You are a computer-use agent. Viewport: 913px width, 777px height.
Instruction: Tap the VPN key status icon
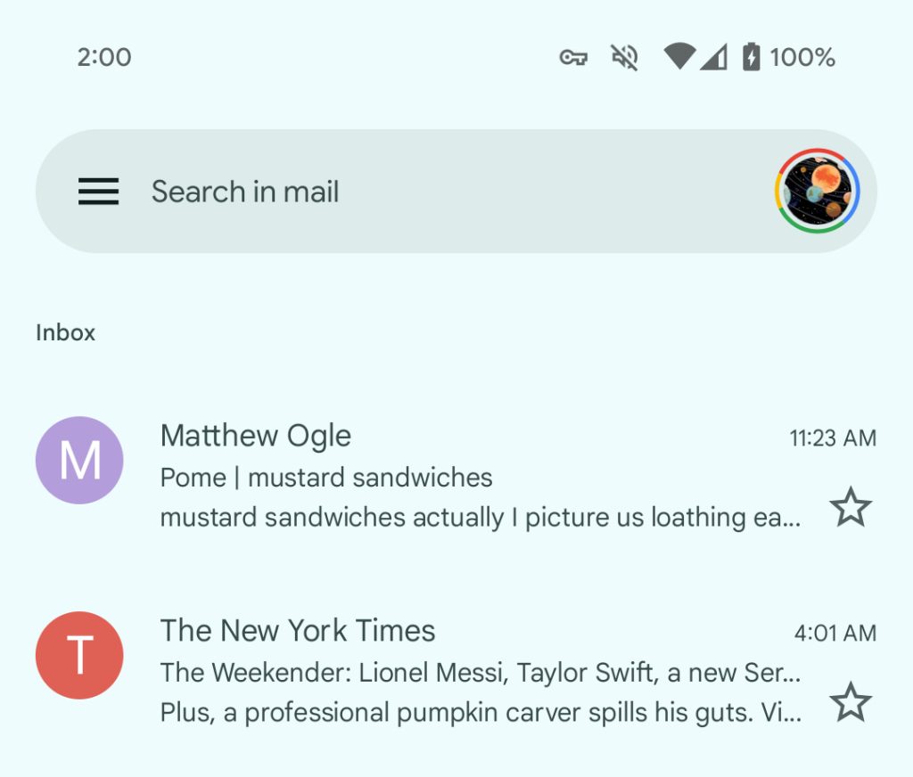(573, 58)
